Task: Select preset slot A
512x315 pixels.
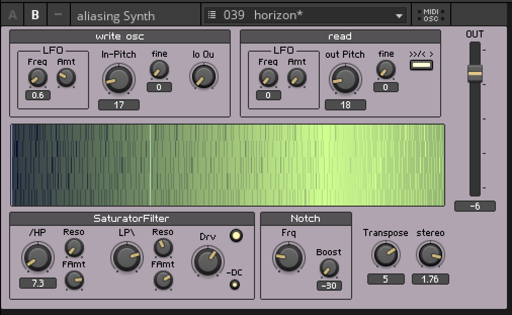Action: pos(13,15)
